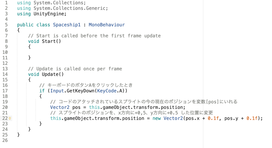Click line number 26 in the gutter
272x148 pixels.
click(x=5, y=140)
